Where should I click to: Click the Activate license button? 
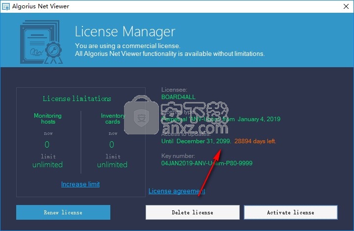(x=291, y=212)
